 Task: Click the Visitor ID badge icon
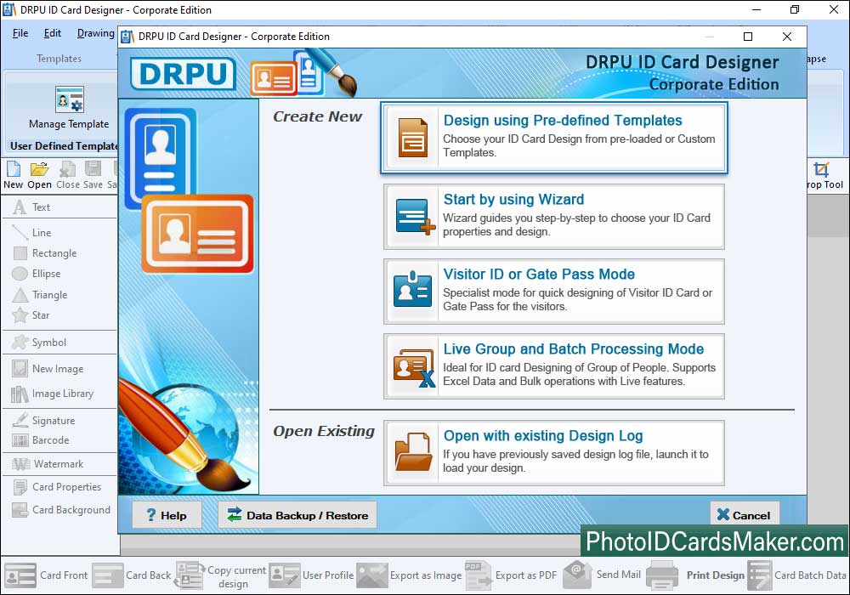(x=412, y=290)
